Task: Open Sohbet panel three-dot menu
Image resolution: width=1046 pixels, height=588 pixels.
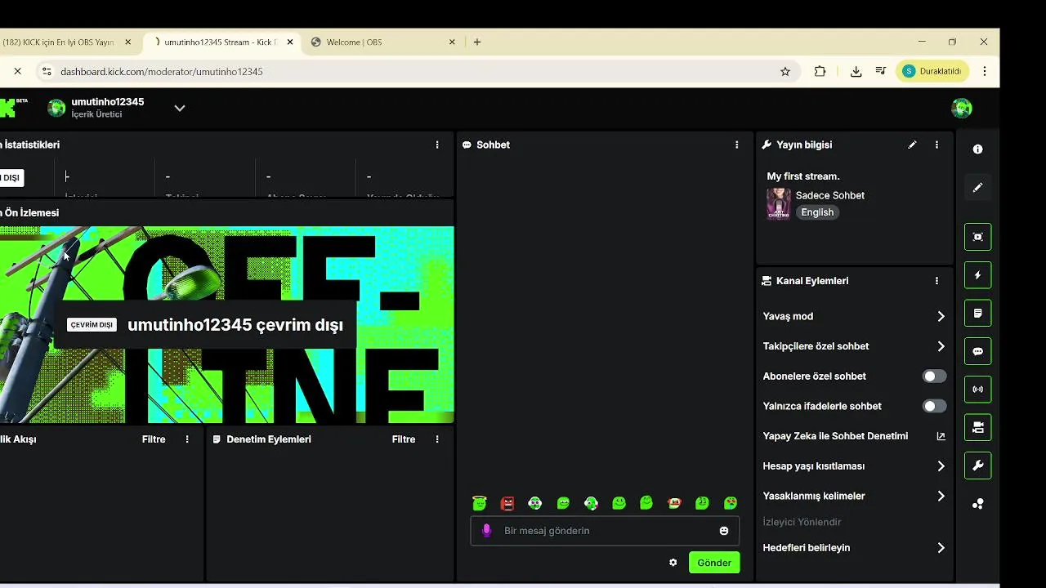Action: (x=736, y=145)
